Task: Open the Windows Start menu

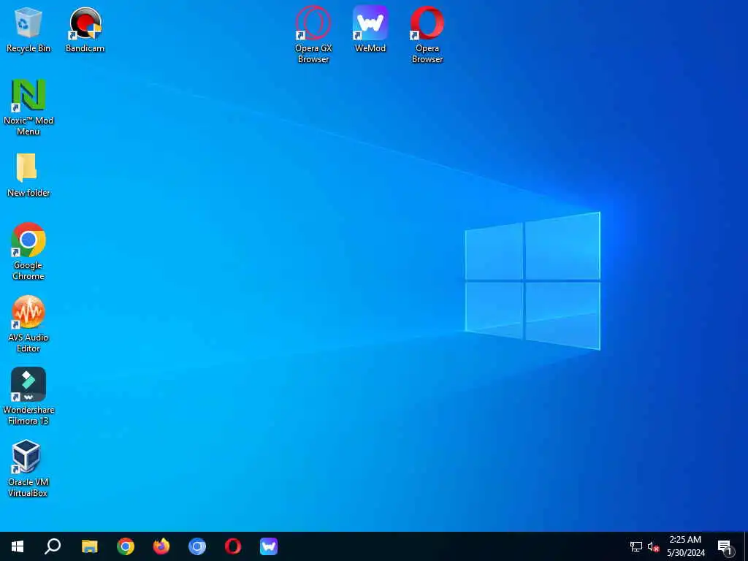Action: (18, 546)
